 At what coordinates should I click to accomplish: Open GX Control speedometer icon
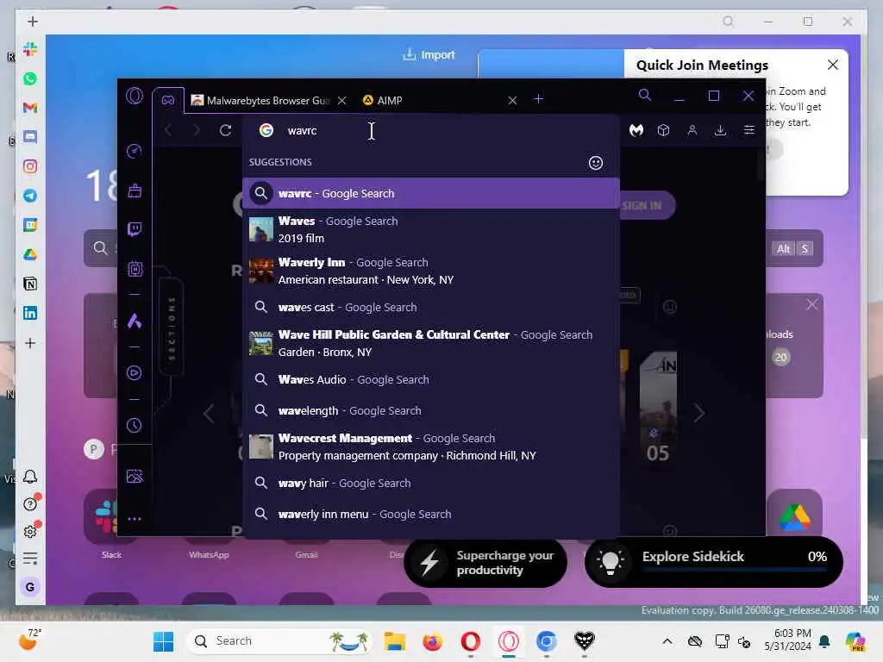[x=135, y=151]
